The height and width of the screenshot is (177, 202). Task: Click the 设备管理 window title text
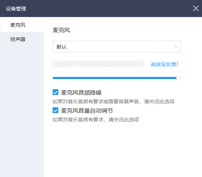pyautogui.click(x=16, y=9)
